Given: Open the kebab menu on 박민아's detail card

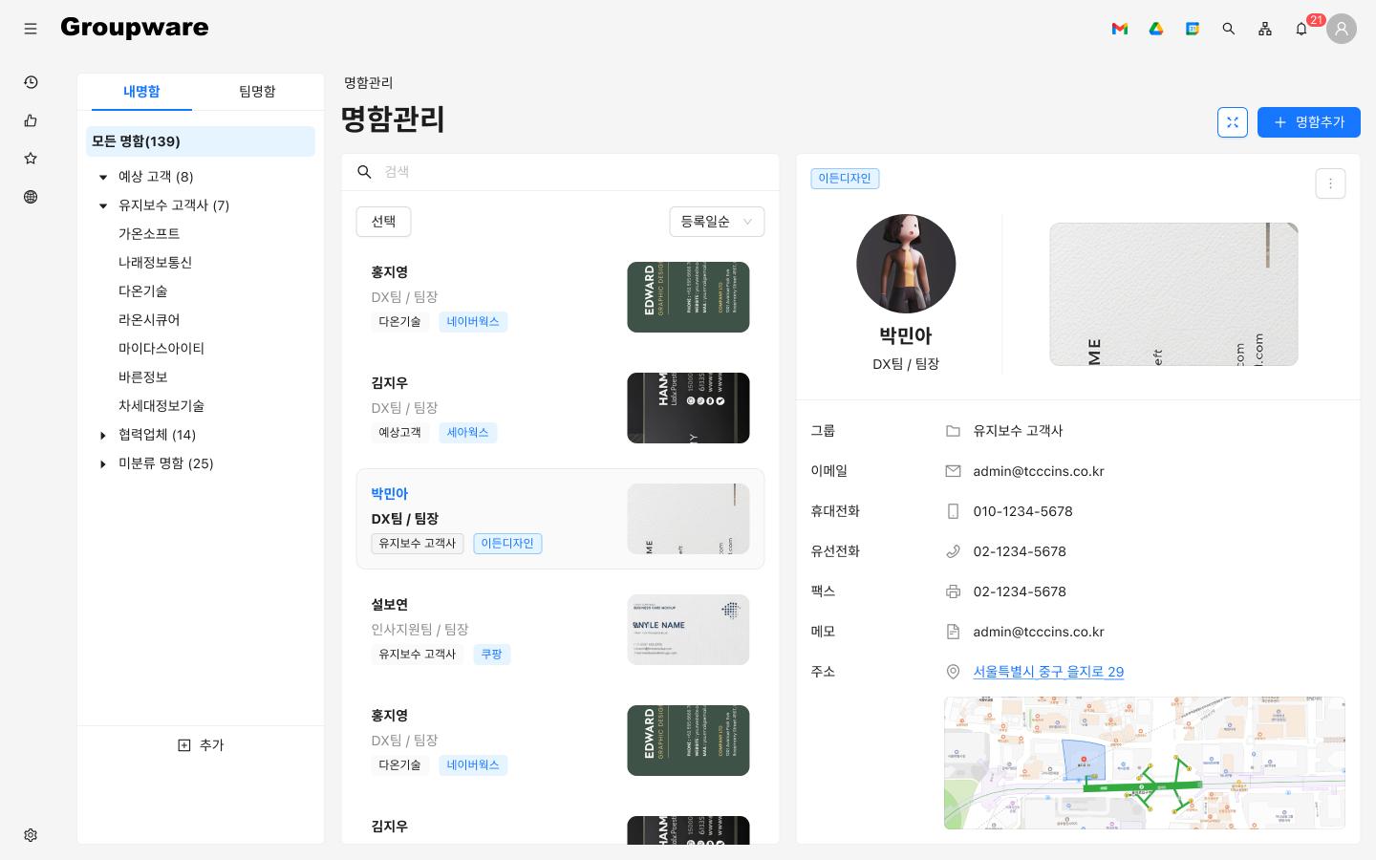Looking at the screenshot, I should click(1330, 183).
